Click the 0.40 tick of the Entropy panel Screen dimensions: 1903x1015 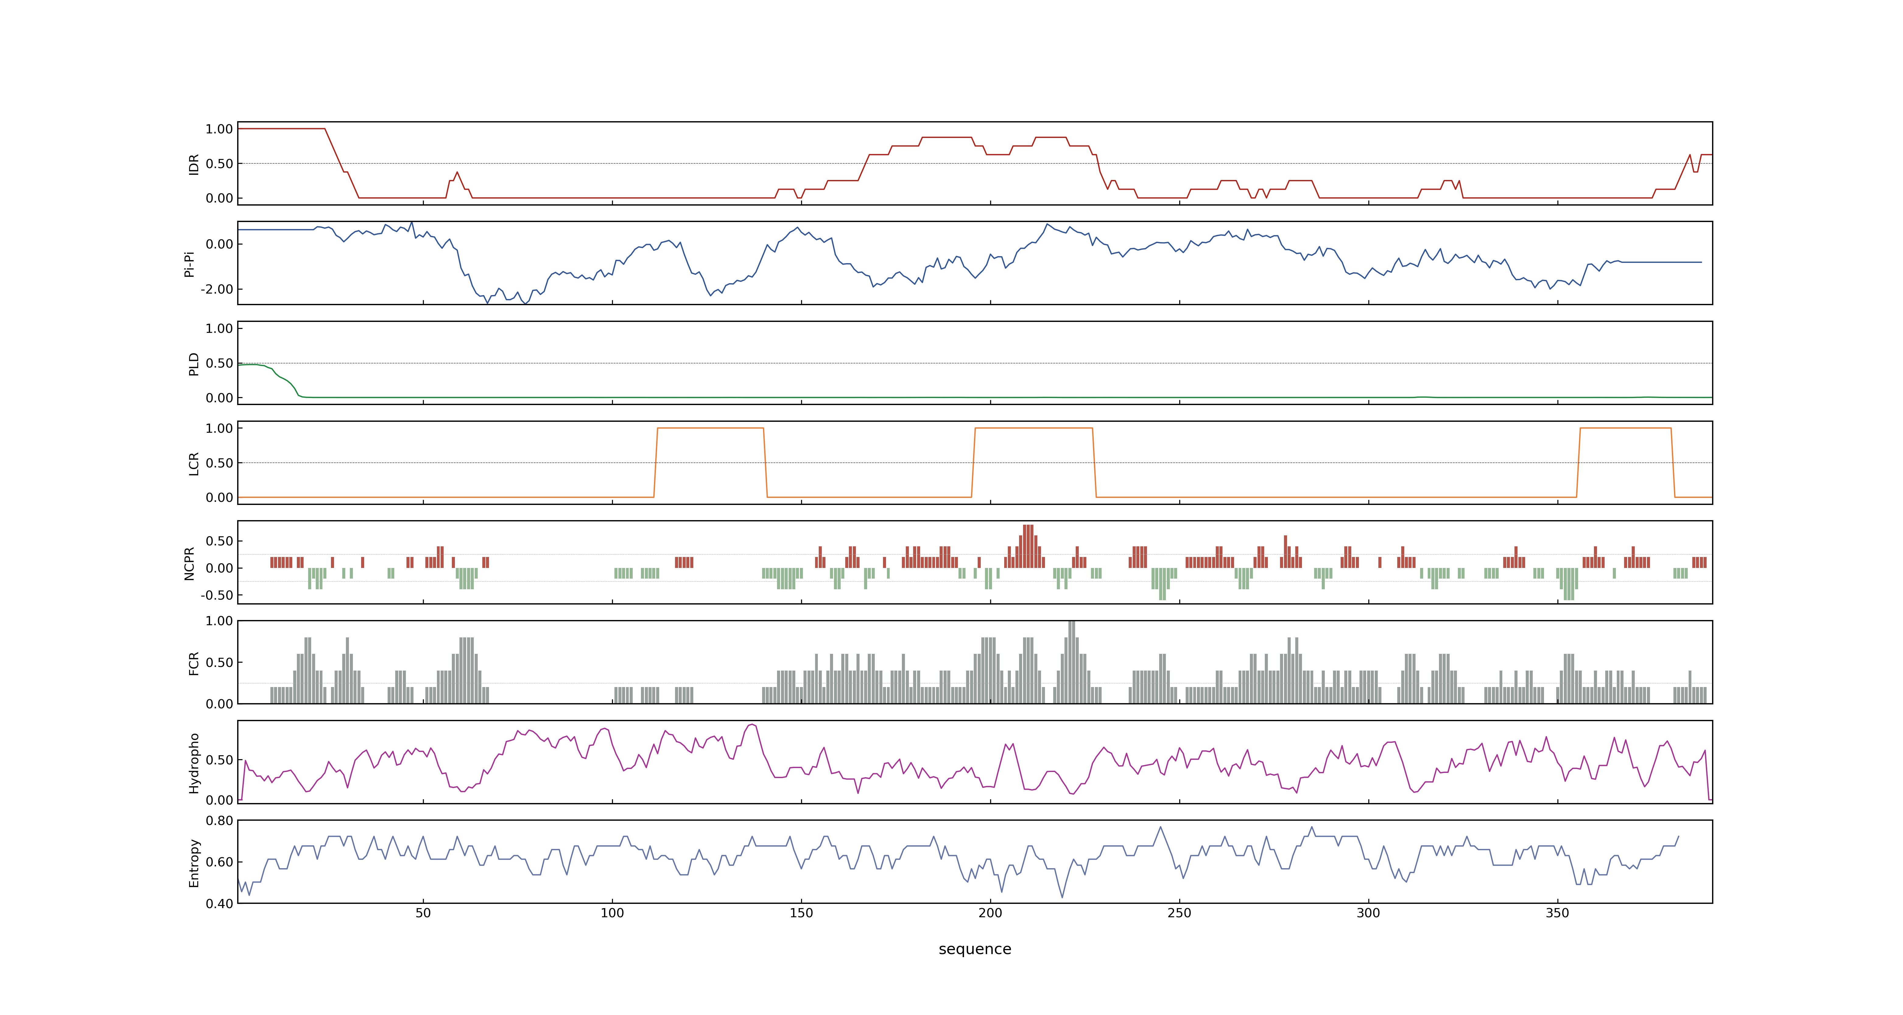(220, 904)
